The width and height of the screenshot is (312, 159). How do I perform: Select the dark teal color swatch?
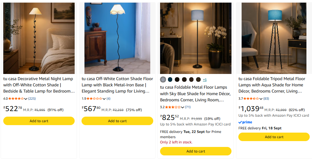(170, 79)
